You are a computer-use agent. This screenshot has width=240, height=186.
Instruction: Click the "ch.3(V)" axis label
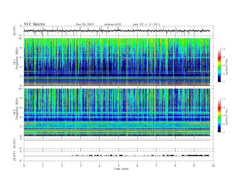(x=14, y=144)
